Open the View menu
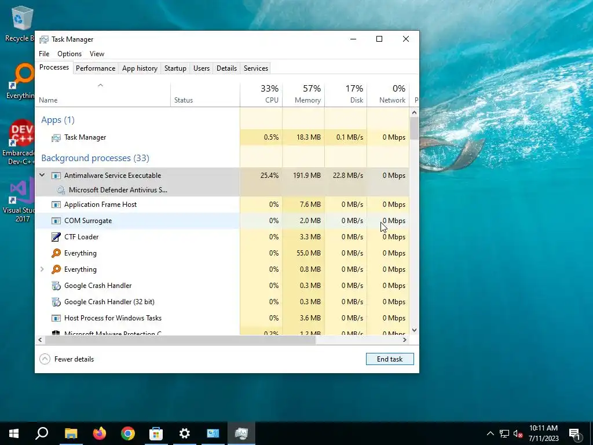593x445 pixels. pyautogui.click(x=97, y=54)
